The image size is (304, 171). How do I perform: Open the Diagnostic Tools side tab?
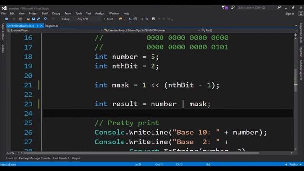point(301,33)
